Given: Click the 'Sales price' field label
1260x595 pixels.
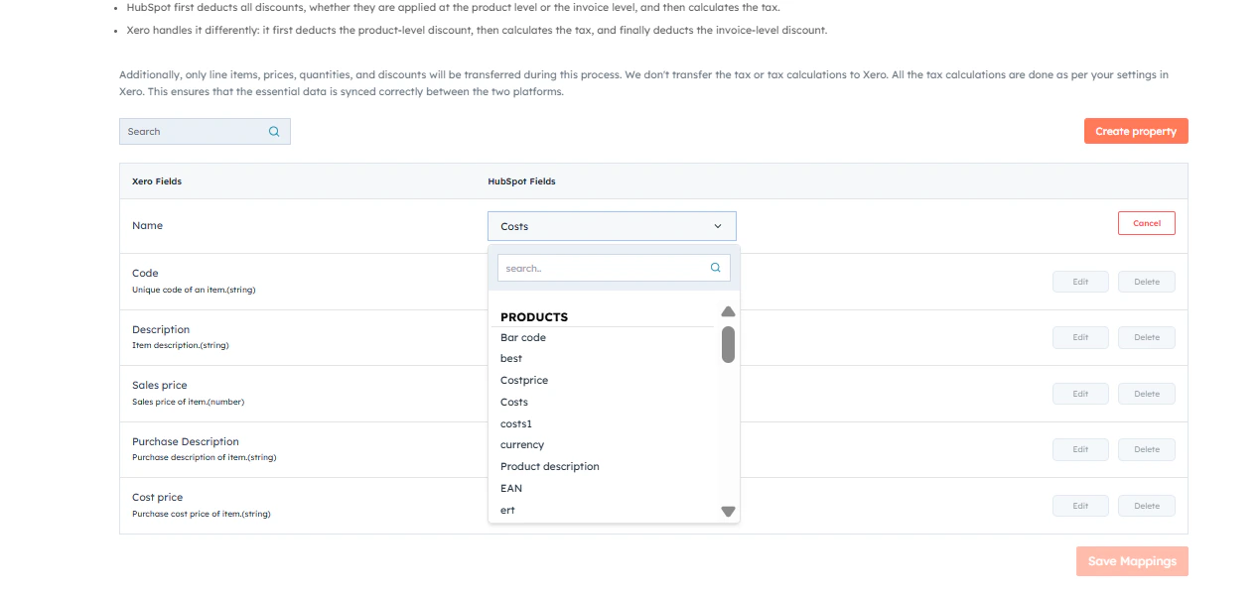Looking at the screenshot, I should tap(160, 385).
